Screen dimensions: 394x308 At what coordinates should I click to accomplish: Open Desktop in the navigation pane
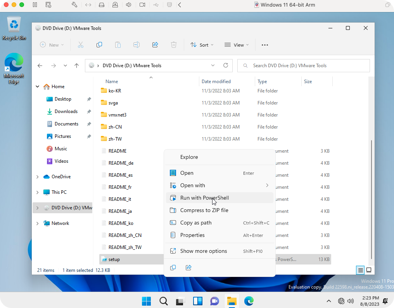coord(63,99)
